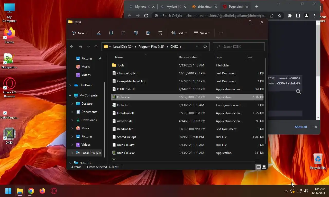Open a new Chrome tab
The width and height of the screenshot is (329, 197).
(x=257, y=7)
